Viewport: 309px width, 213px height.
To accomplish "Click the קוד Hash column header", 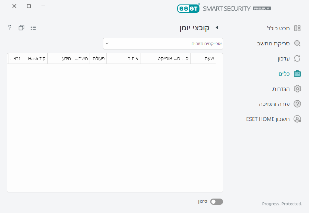I will [35, 58].
